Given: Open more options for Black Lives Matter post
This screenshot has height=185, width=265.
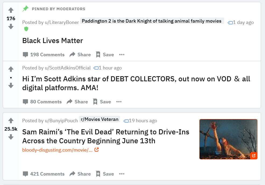Looking at the screenshot, I should (x=122, y=55).
